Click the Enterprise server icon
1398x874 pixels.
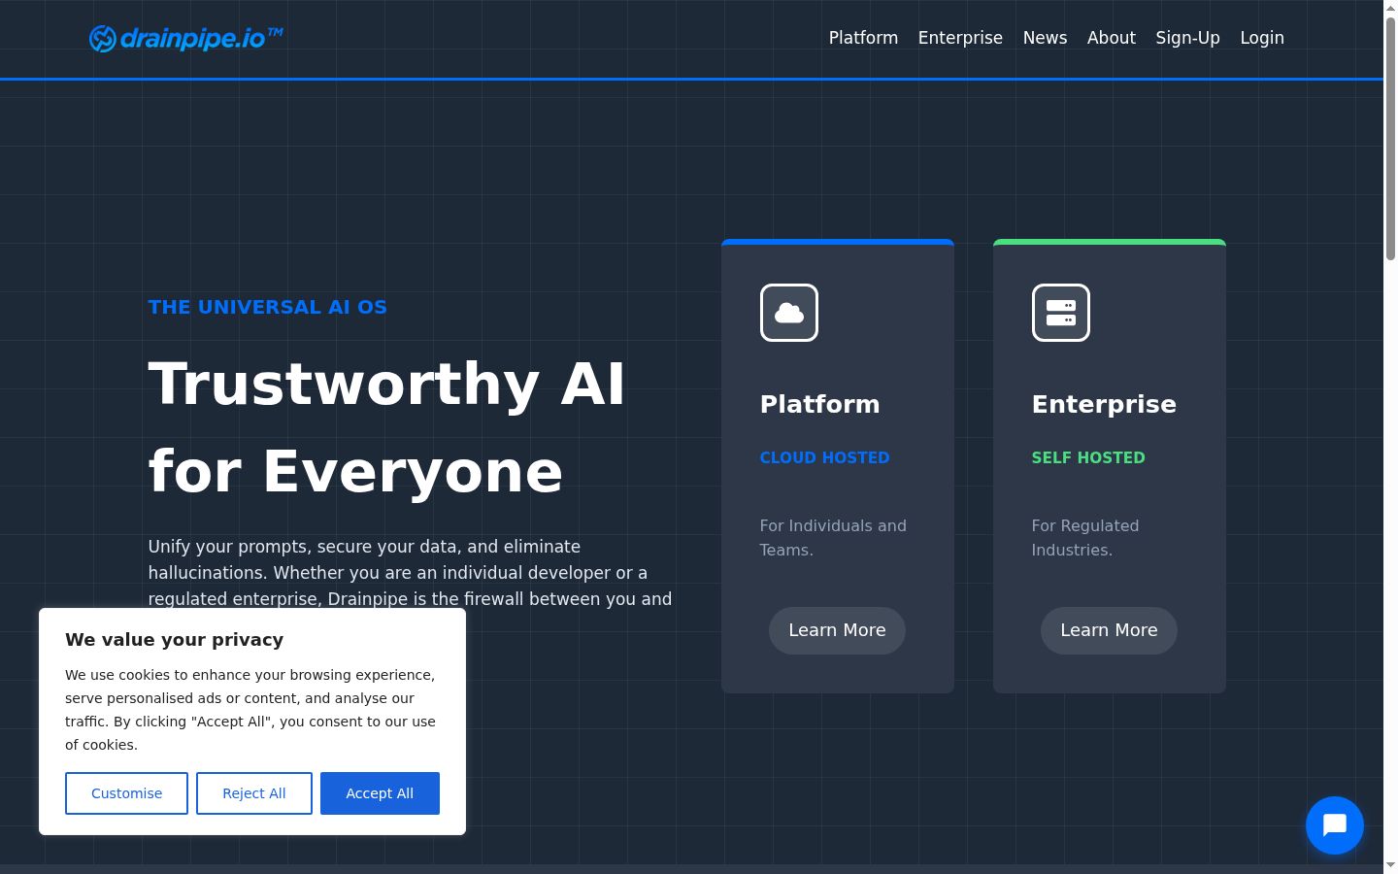pos(1061,313)
